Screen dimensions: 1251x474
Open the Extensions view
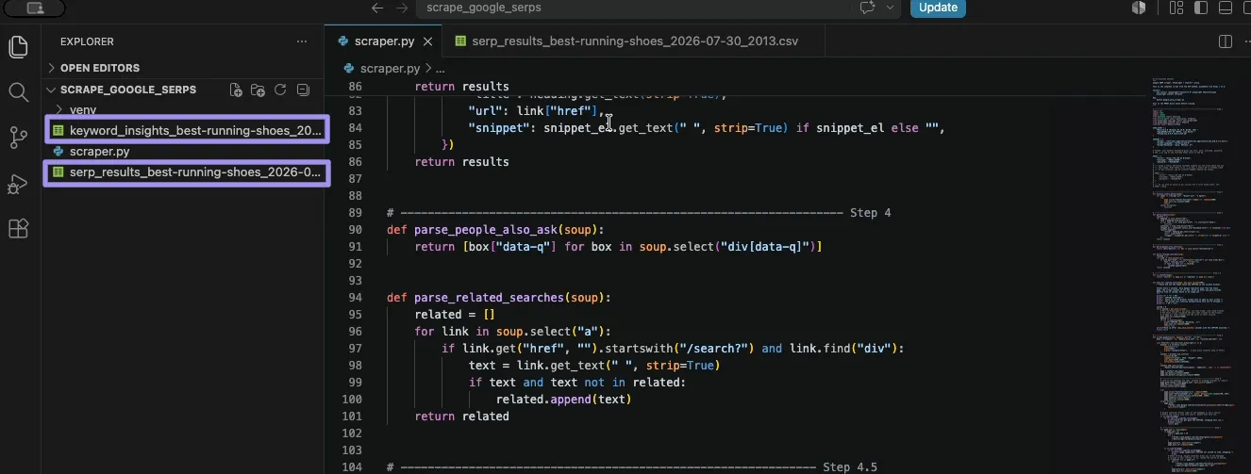pyautogui.click(x=18, y=228)
